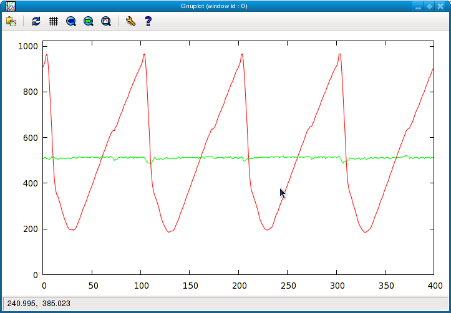Click the Gnuplot window title text

point(214,6)
